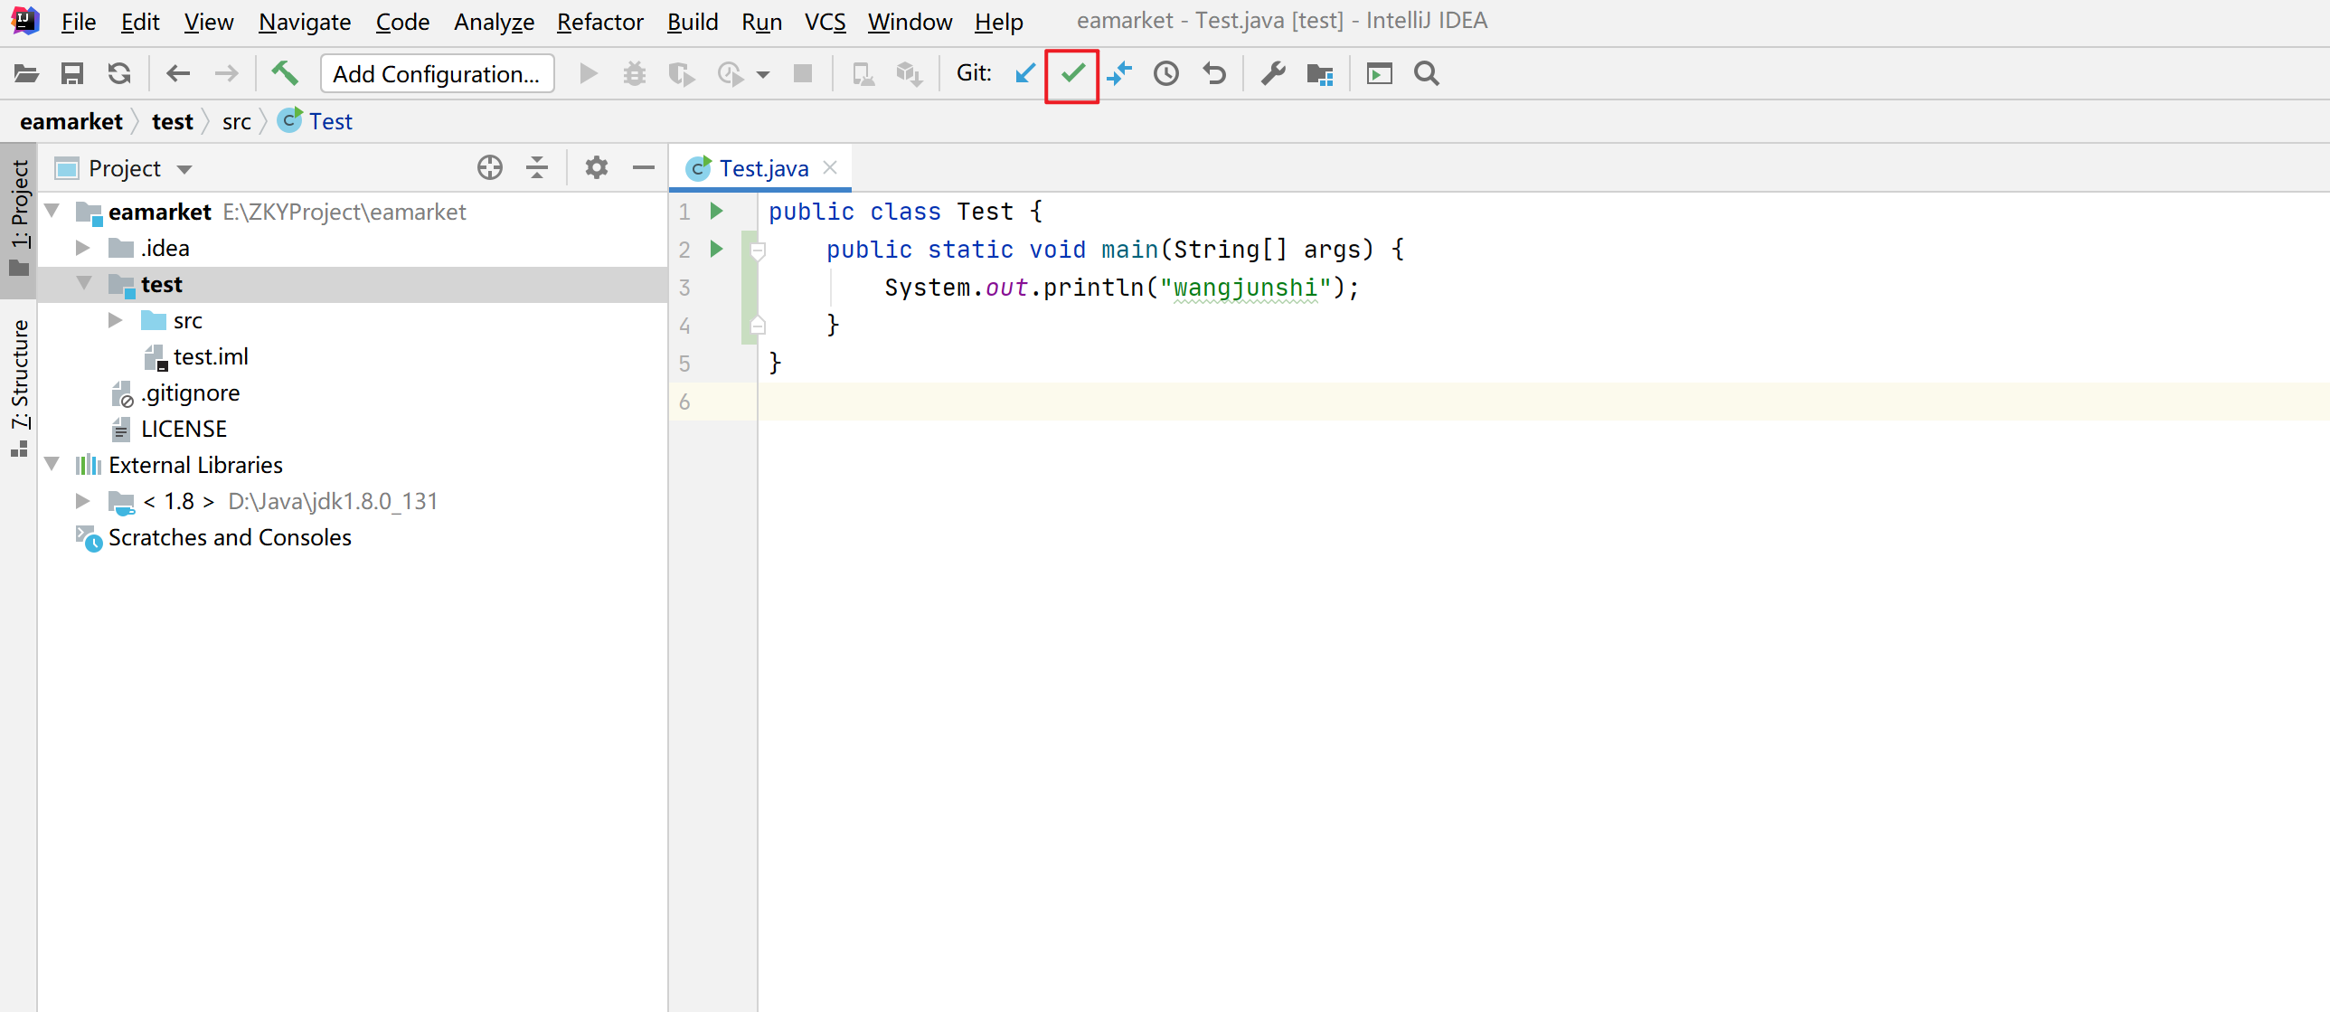
Task: Show Git history clock icon
Action: pos(1166,73)
